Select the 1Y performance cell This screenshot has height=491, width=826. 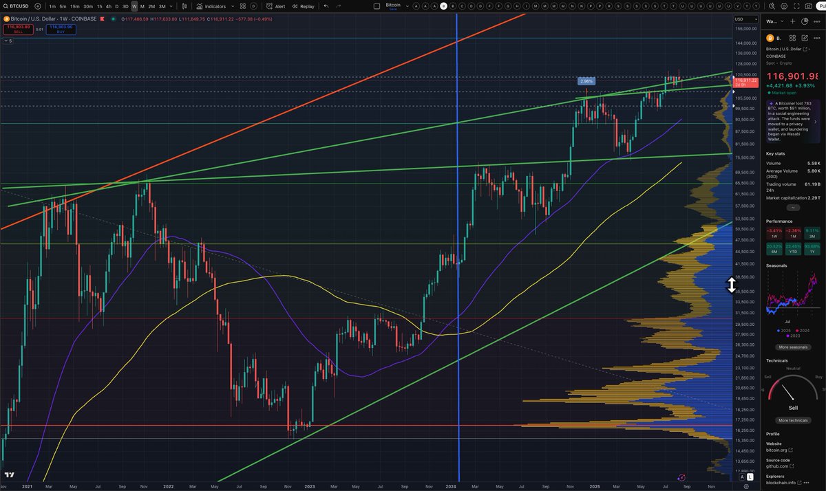(812, 250)
